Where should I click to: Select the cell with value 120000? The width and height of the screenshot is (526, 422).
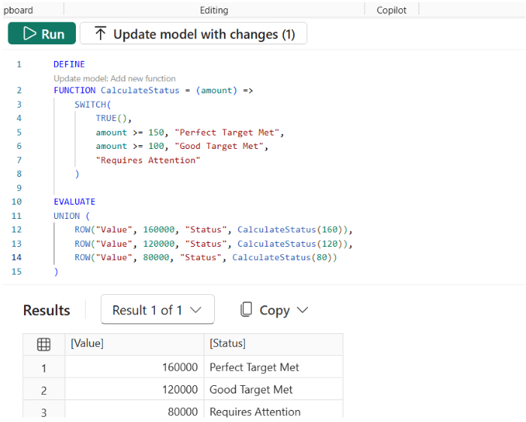coord(135,389)
